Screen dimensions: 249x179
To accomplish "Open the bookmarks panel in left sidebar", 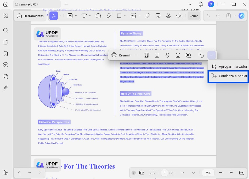I will pos(6,54).
